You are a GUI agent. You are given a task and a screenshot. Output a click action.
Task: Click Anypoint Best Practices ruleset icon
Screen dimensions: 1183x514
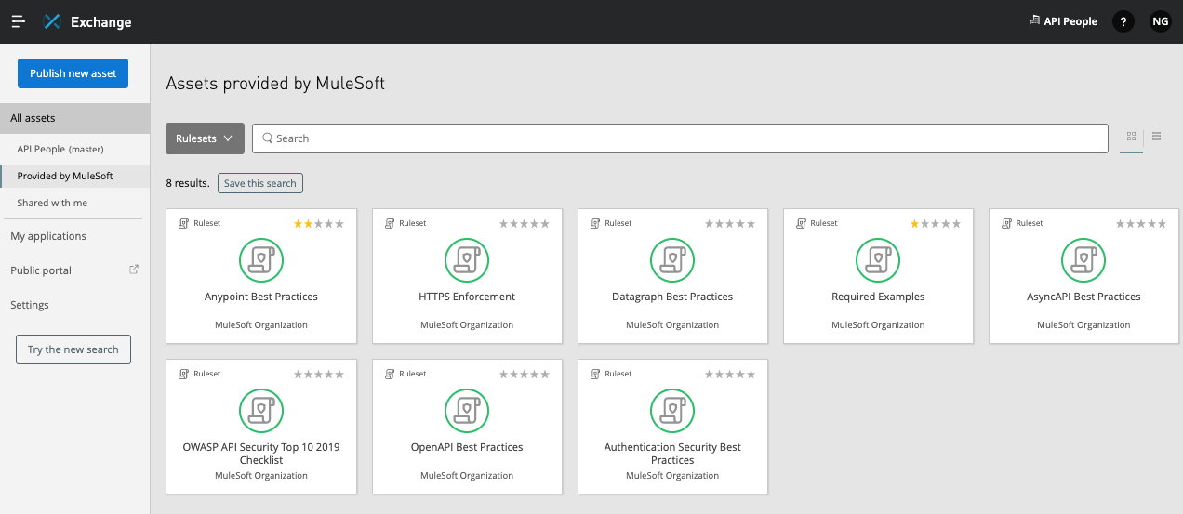pyautogui.click(x=261, y=260)
